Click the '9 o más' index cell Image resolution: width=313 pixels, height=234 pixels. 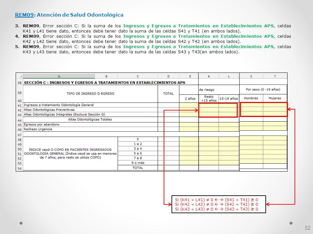pyautogui.click(x=138, y=163)
